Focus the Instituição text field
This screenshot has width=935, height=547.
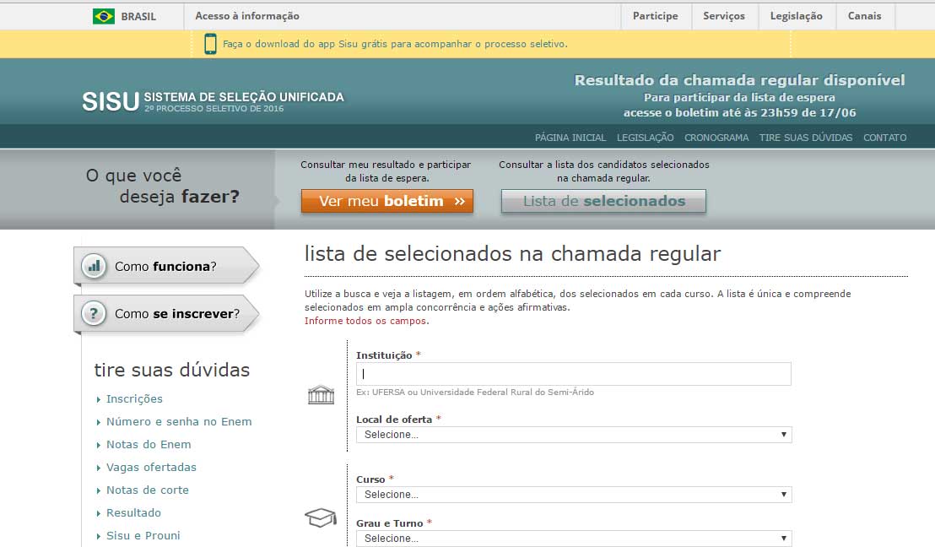pos(574,374)
